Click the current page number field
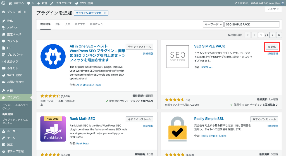The image size is (286, 156). tap(261, 35)
